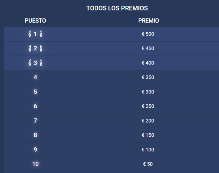Select the PUESTO column header
The width and height of the screenshot is (219, 173).
click(x=35, y=21)
